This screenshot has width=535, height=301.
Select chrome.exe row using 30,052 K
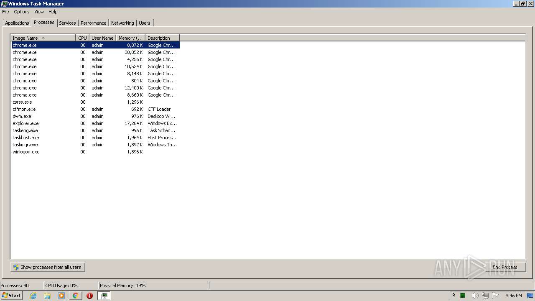[x=95, y=52]
